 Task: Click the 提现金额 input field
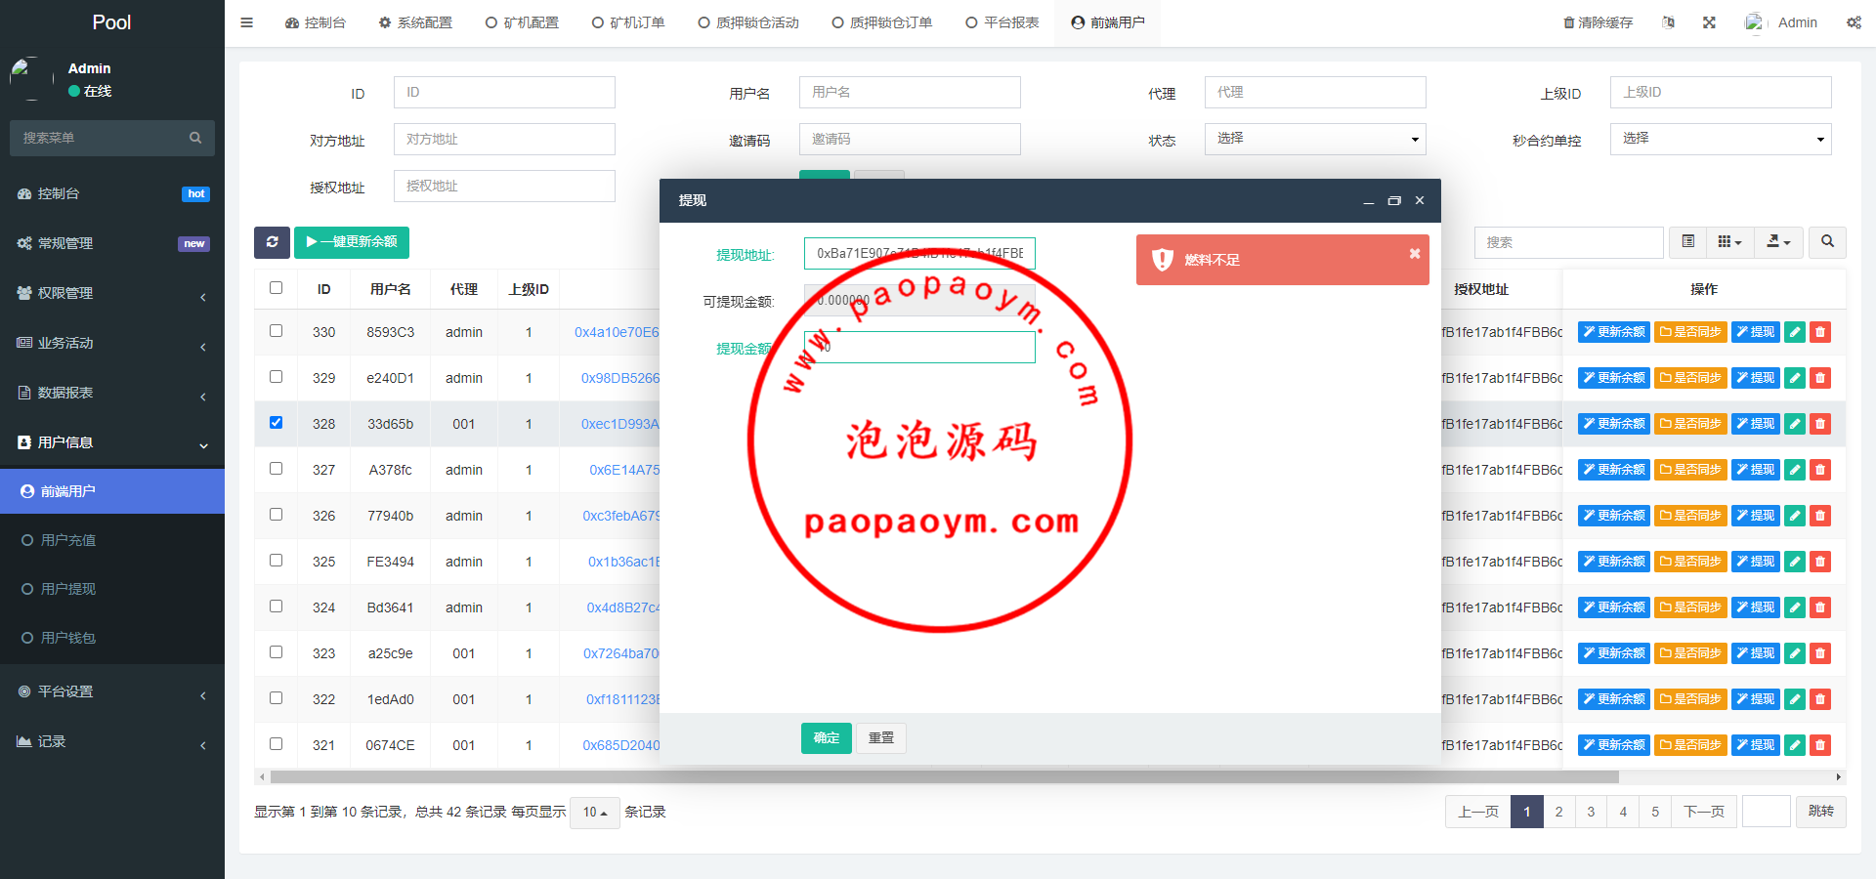[919, 348]
